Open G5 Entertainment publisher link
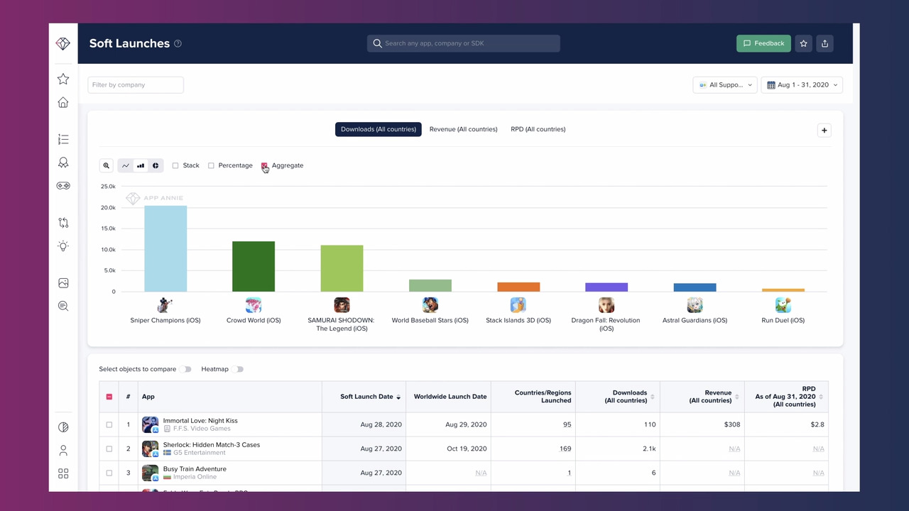The height and width of the screenshot is (511, 909). coord(199,453)
